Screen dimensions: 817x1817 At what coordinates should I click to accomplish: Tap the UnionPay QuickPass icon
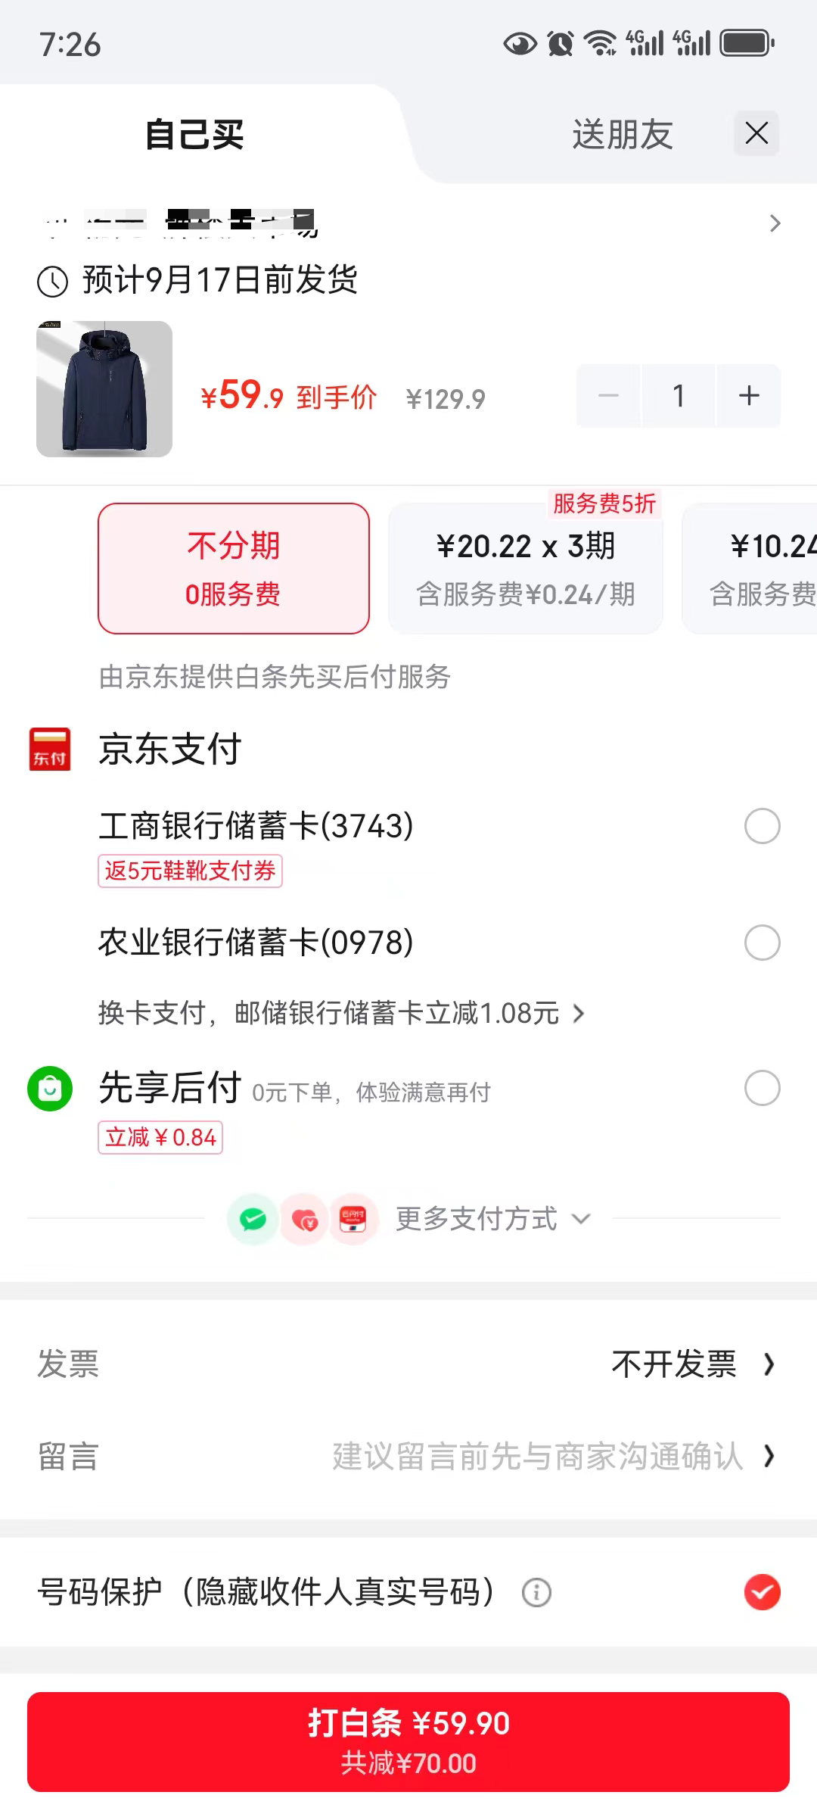[x=353, y=1219]
